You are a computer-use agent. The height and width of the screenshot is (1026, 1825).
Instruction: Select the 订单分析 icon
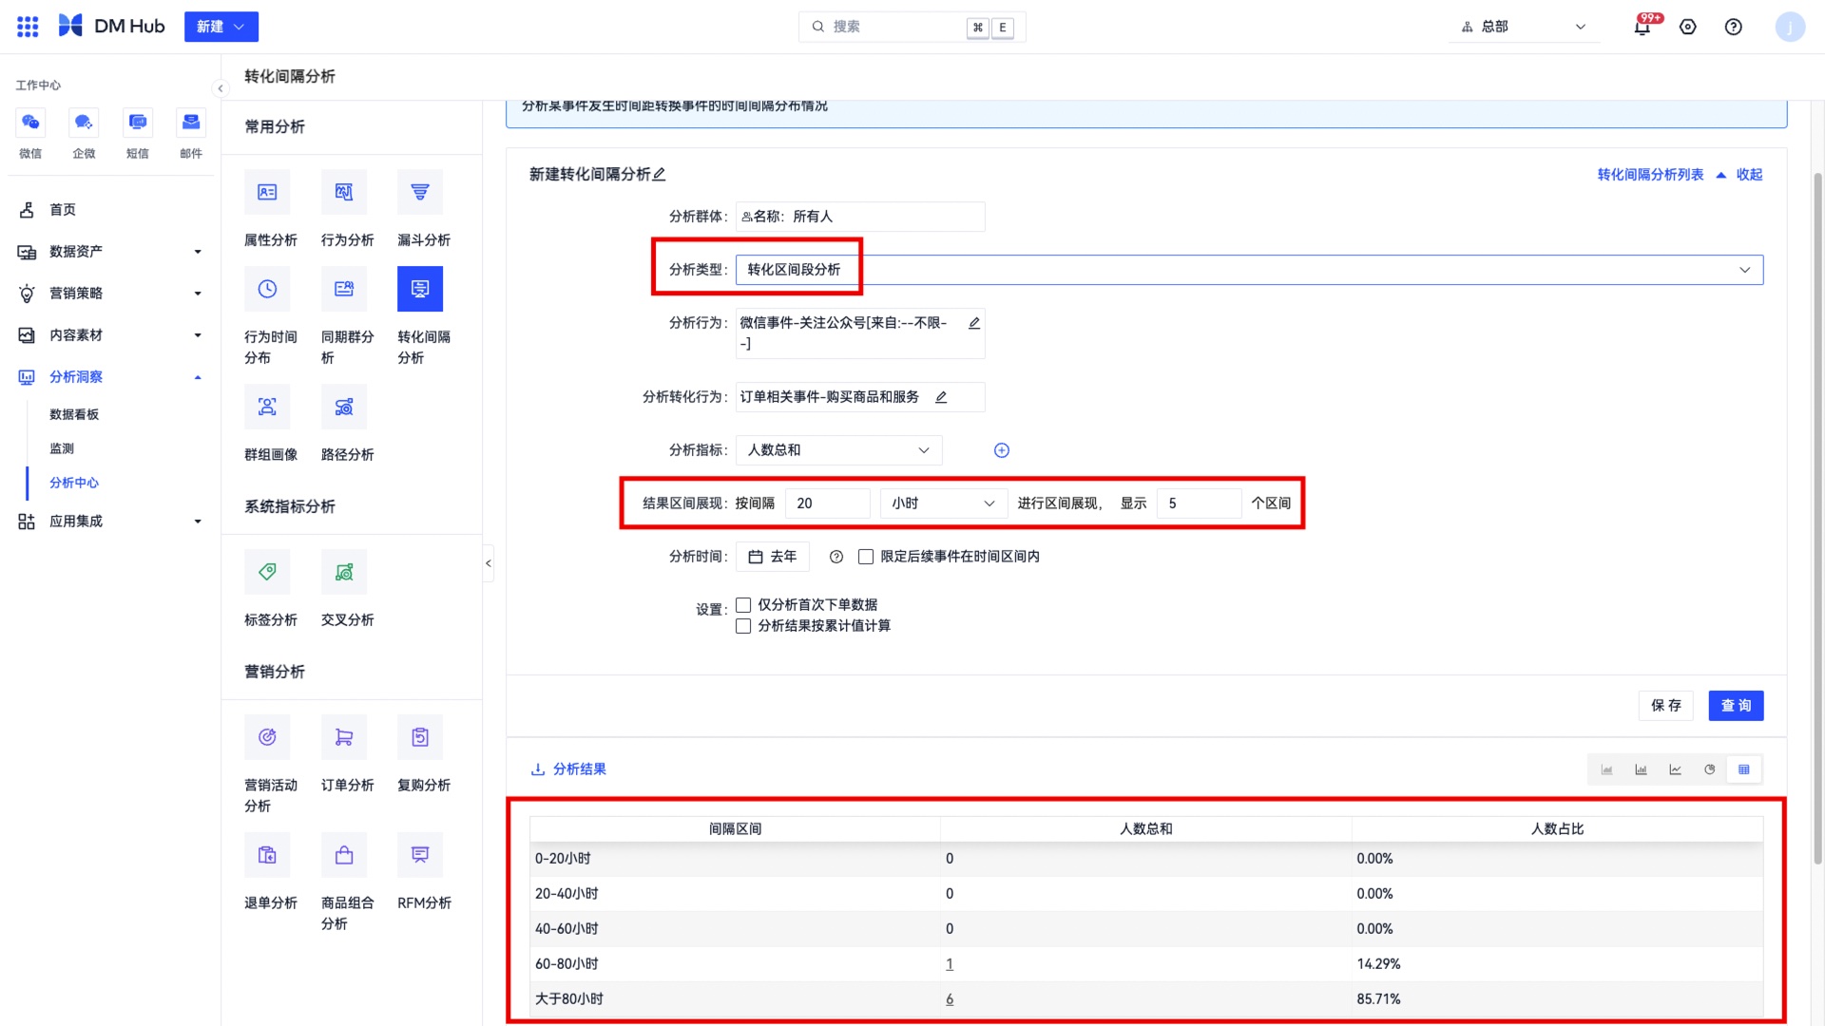[344, 737]
